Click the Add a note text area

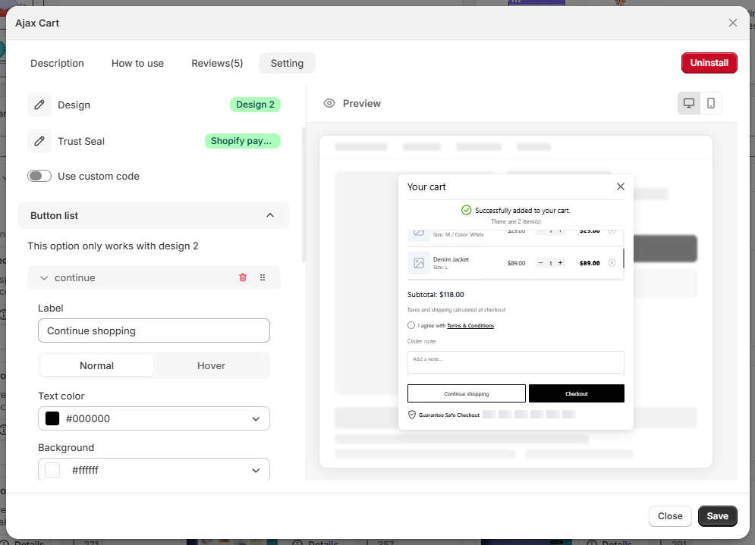coord(516,362)
